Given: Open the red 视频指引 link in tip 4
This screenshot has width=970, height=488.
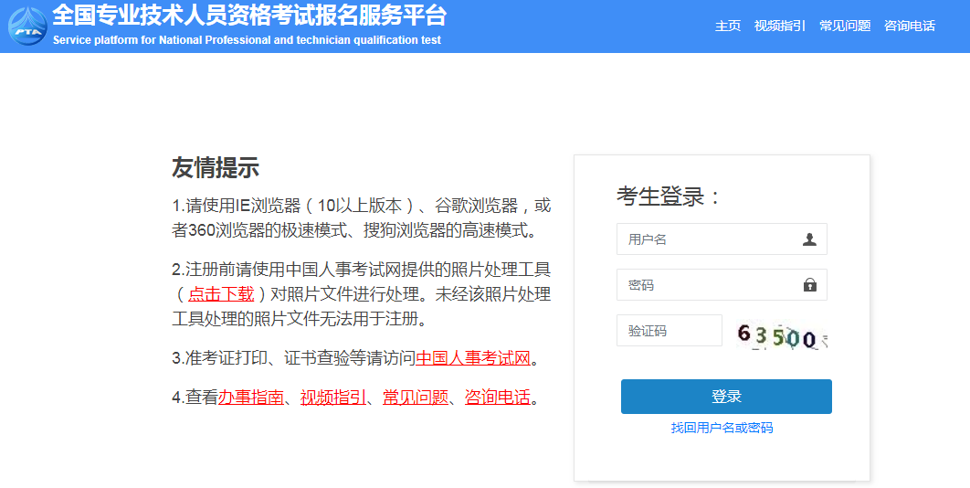Looking at the screenshot, I should click(x=332, y=398).
